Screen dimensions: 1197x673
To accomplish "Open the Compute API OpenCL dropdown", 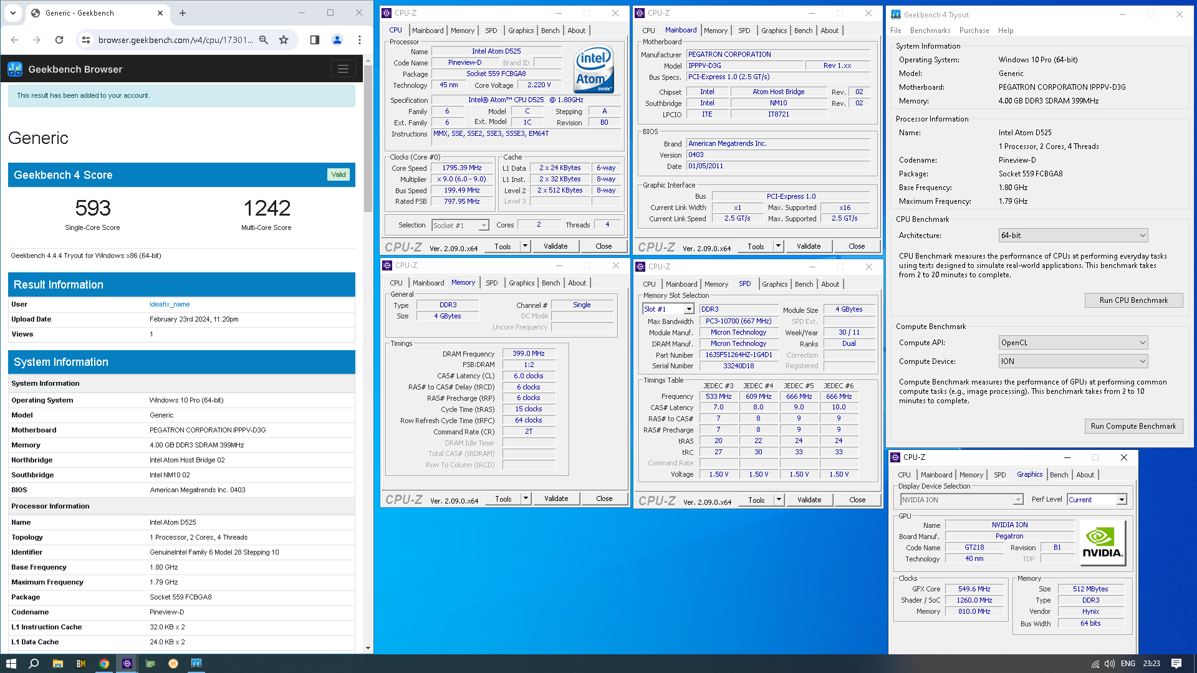I will [x=1073, y=343].
